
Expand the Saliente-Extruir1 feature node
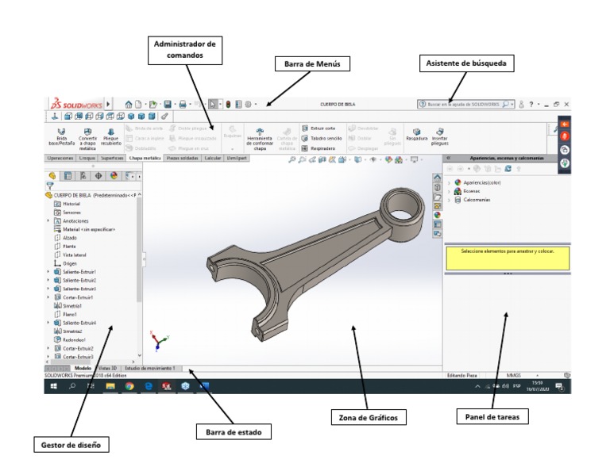48,272
